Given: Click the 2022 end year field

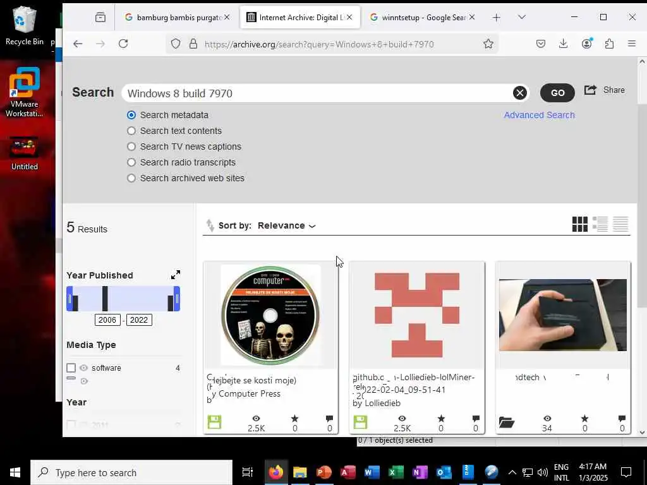Looking at the screenshot, I should coord(139,320).
